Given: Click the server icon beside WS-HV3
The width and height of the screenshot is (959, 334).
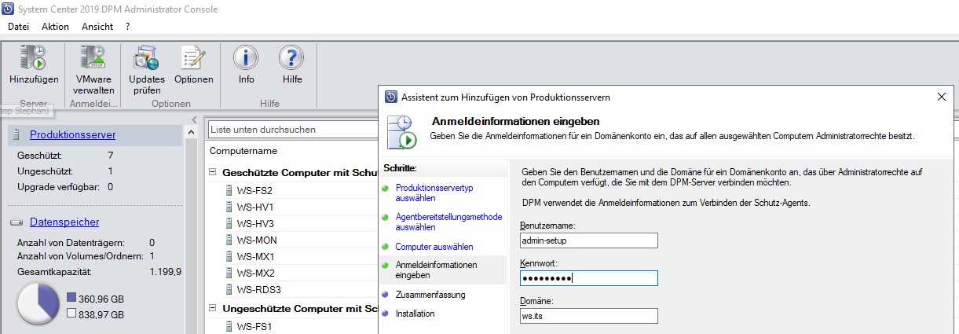Looking at the screenshot, I should coord(229,223).
